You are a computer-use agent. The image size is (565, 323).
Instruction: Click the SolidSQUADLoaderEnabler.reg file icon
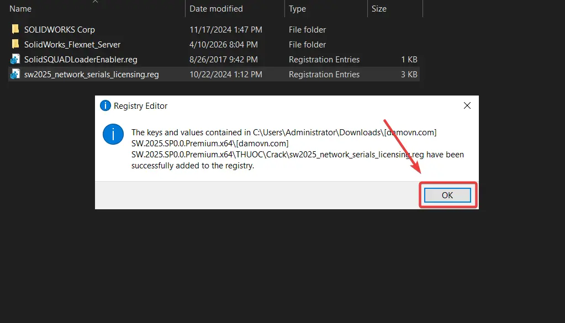click(x=15, y=59)
